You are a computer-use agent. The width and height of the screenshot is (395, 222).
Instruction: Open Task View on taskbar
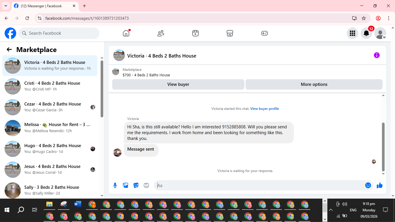pos(35,210)
